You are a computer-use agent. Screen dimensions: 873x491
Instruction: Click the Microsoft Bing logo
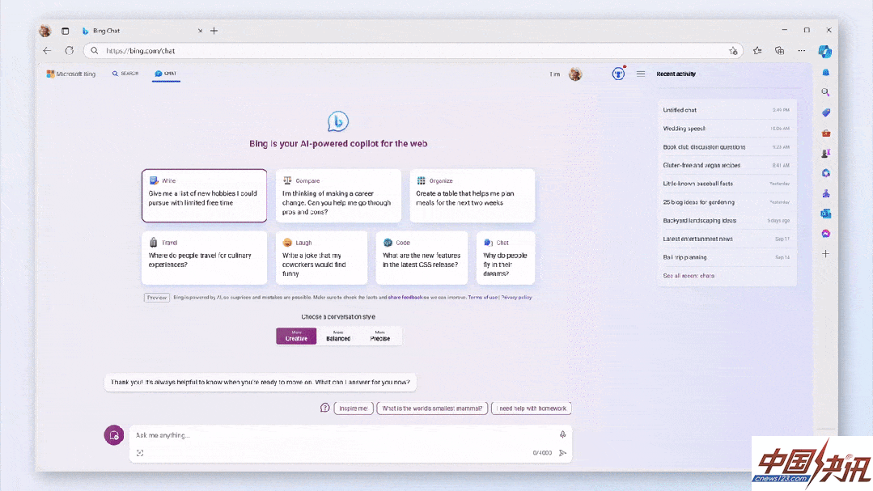tap(71, 74)
